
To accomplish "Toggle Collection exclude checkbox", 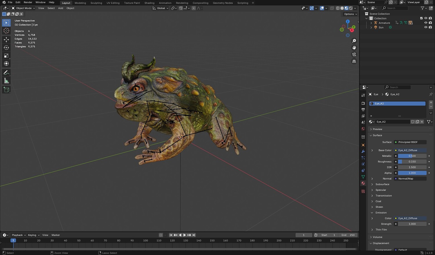I will click(421, 18).
